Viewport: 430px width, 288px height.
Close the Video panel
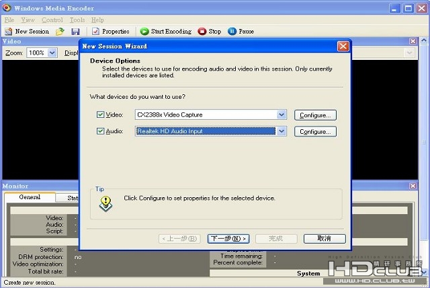tap(413, 41)
